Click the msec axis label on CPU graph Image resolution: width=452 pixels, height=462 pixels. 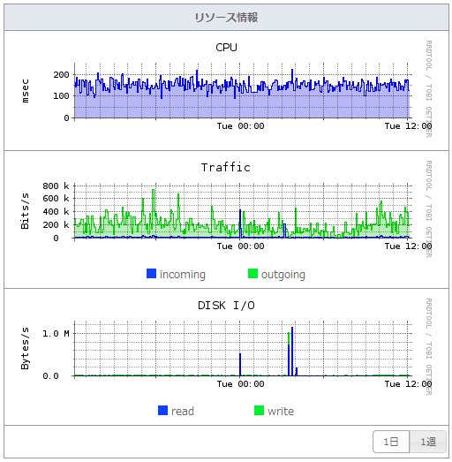click(x=26, y=90)
